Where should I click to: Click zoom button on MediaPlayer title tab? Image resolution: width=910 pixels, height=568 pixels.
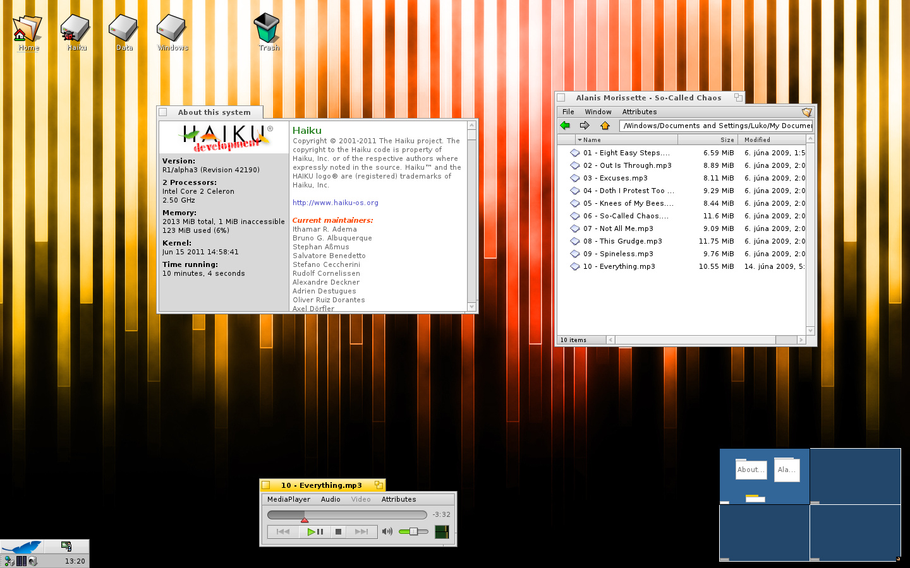tap(379, 485)
